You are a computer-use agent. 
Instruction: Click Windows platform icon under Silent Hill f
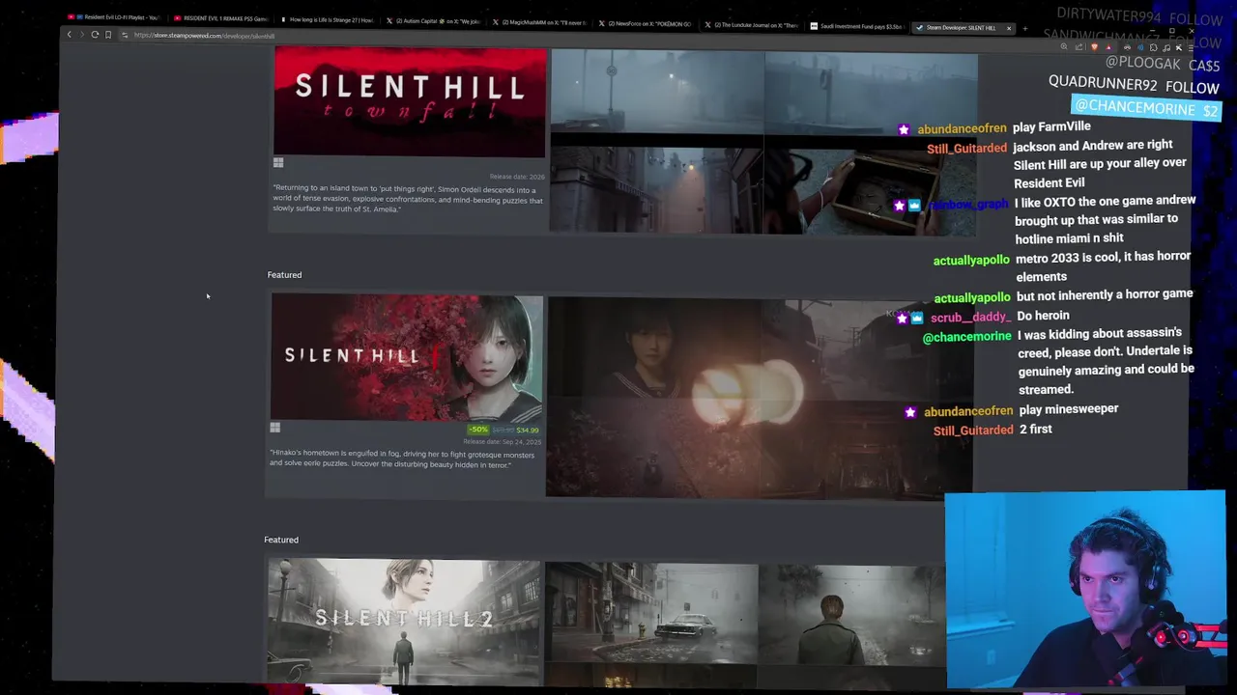(275, 428)
